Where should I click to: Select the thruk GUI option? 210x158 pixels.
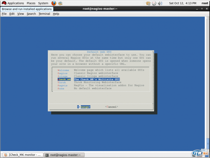tap(62, 83)
